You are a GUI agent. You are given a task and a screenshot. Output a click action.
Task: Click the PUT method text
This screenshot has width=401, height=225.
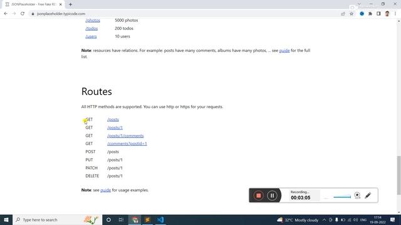point(89,160)
